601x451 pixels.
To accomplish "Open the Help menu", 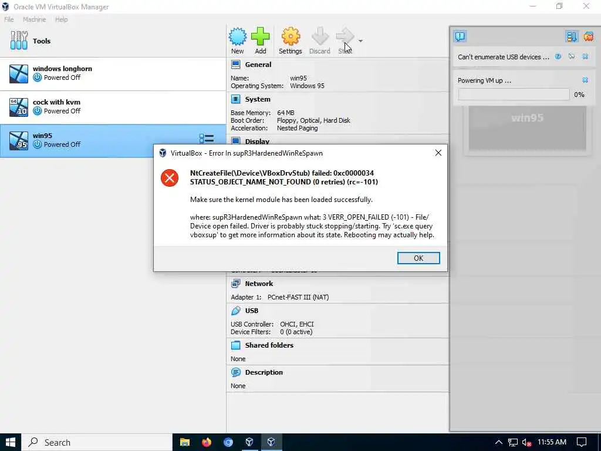I will [61, 19].
